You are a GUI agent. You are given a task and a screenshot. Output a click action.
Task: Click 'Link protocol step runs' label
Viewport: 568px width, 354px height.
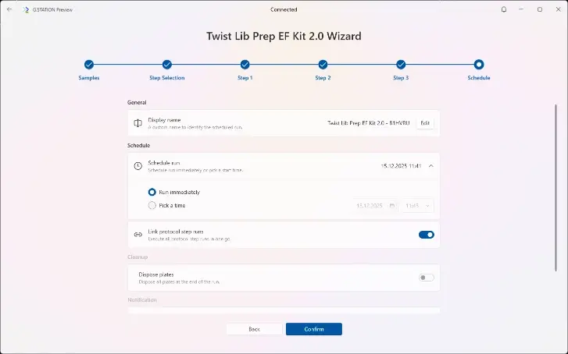click(x=176, y=232)
